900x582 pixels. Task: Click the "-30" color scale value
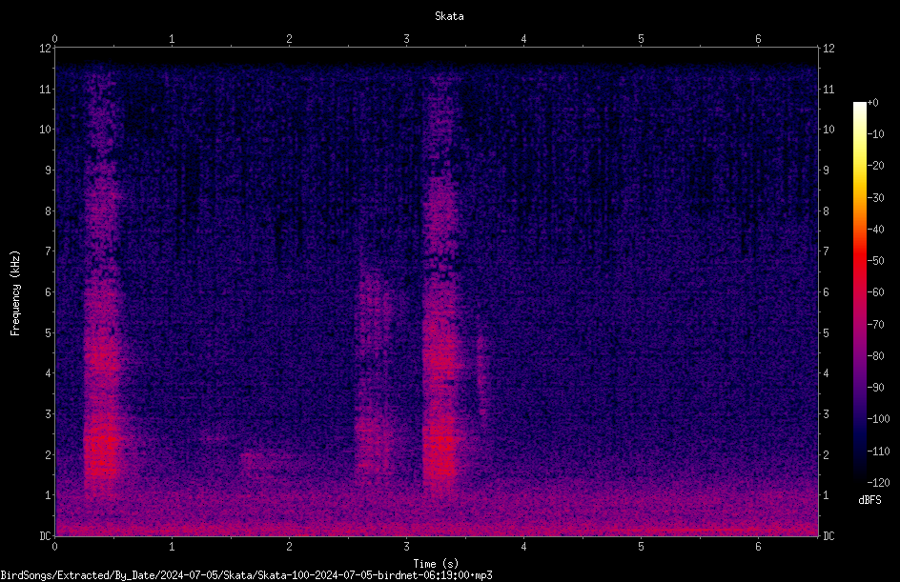click(876, 198)
